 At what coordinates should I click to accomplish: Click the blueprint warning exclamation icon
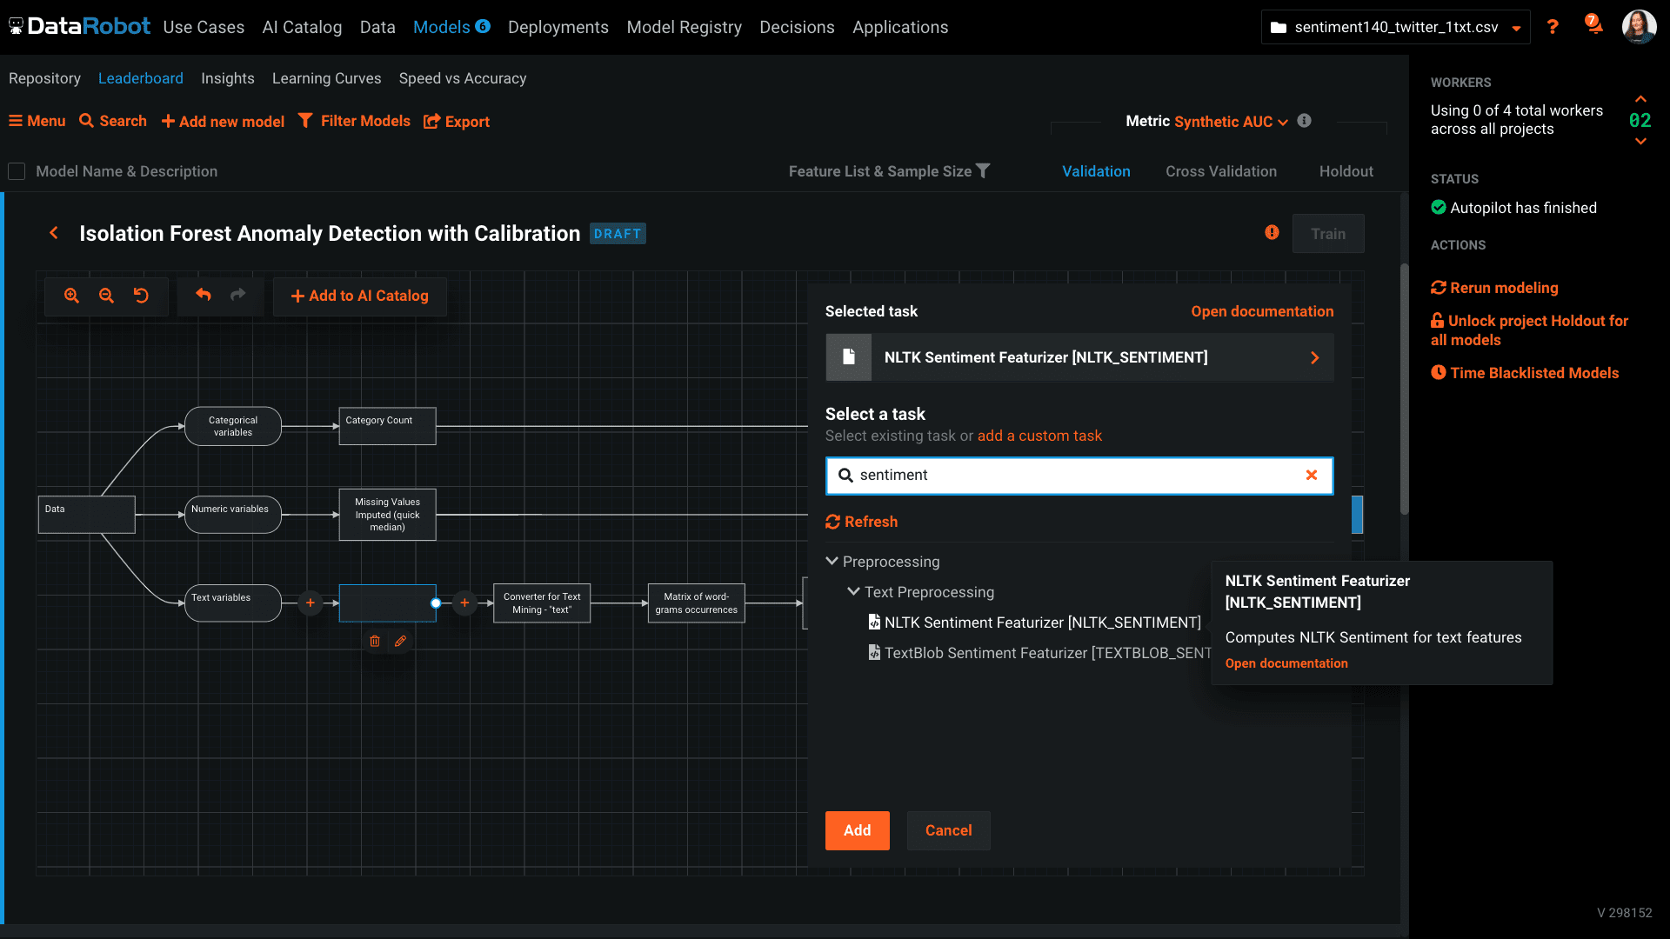coord(1272,232)
